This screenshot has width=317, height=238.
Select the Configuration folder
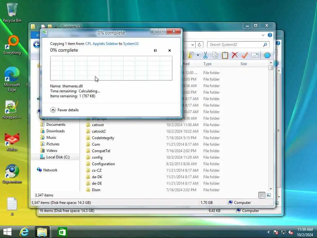click(103, 164)
